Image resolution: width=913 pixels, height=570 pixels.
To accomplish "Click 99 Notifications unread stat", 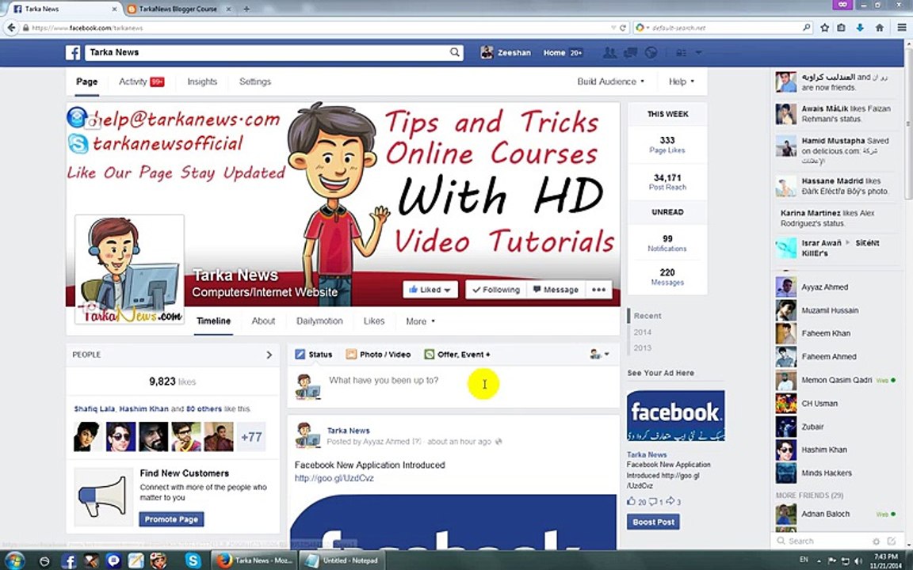I will pos(667,243).
